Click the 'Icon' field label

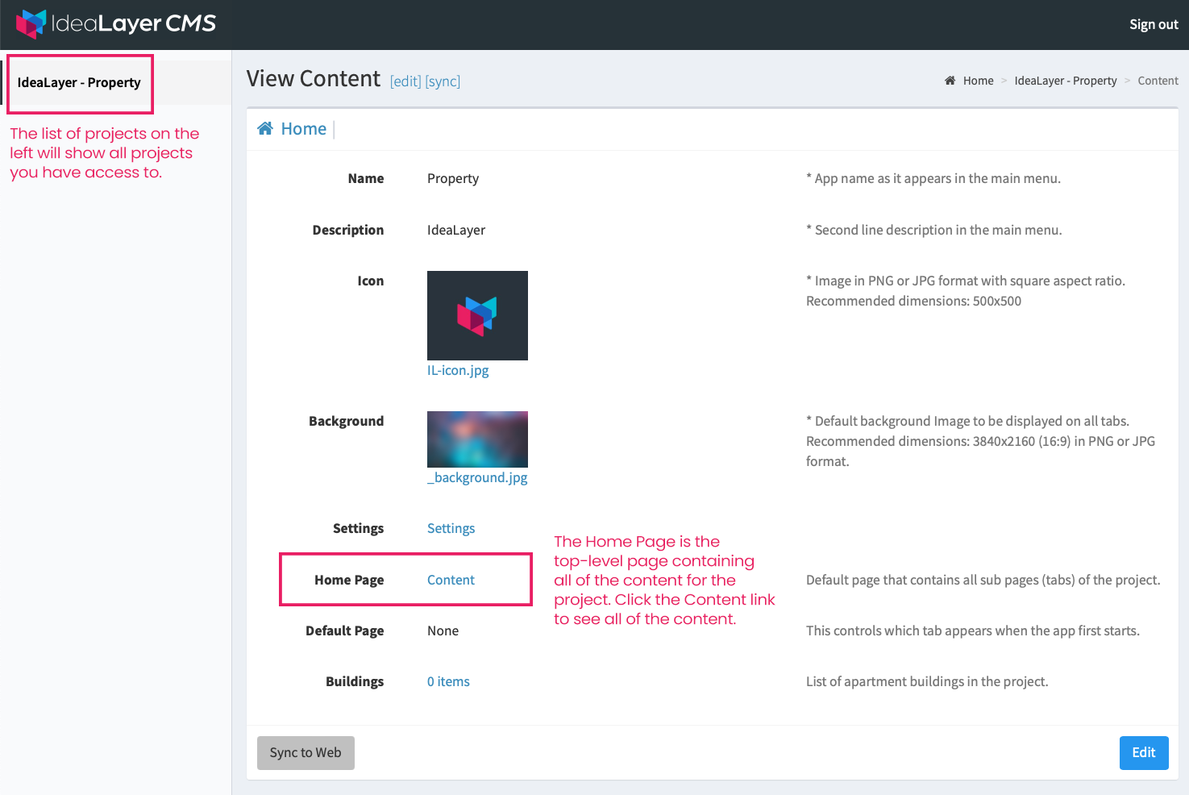click(x=371, y=281)
